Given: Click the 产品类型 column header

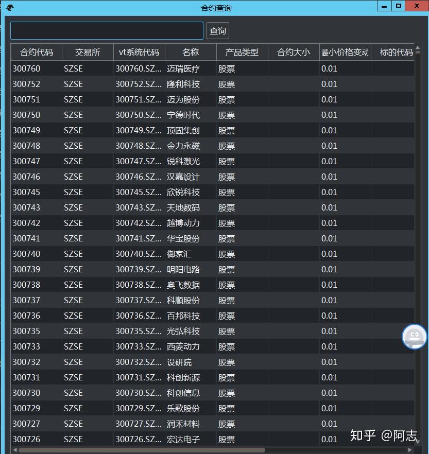Looking at the screenshot, I should (x=242, y=52).
